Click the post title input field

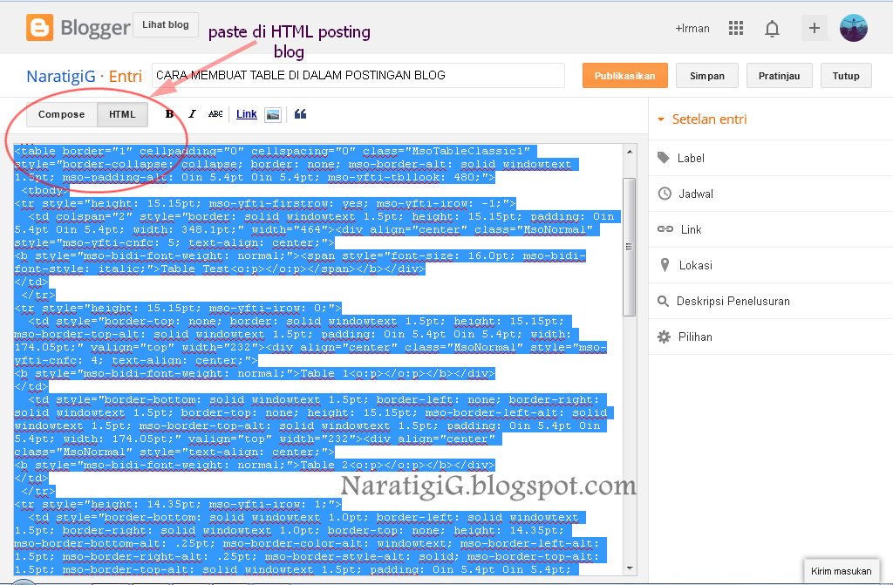[358, 75]
